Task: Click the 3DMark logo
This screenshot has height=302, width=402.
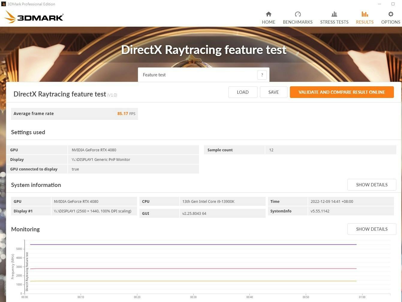Action: pos(34,17)
